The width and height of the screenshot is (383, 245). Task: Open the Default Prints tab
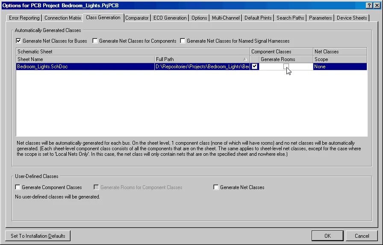tap(258, 18)
